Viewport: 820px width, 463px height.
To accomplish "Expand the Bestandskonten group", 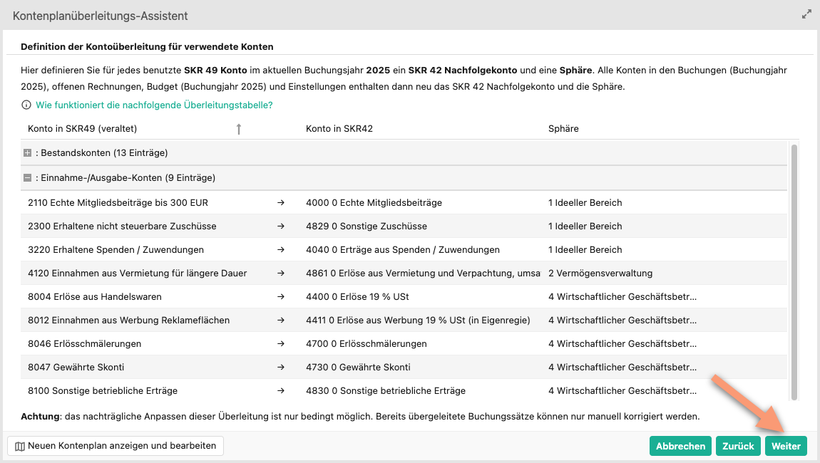I will (28, 153).
